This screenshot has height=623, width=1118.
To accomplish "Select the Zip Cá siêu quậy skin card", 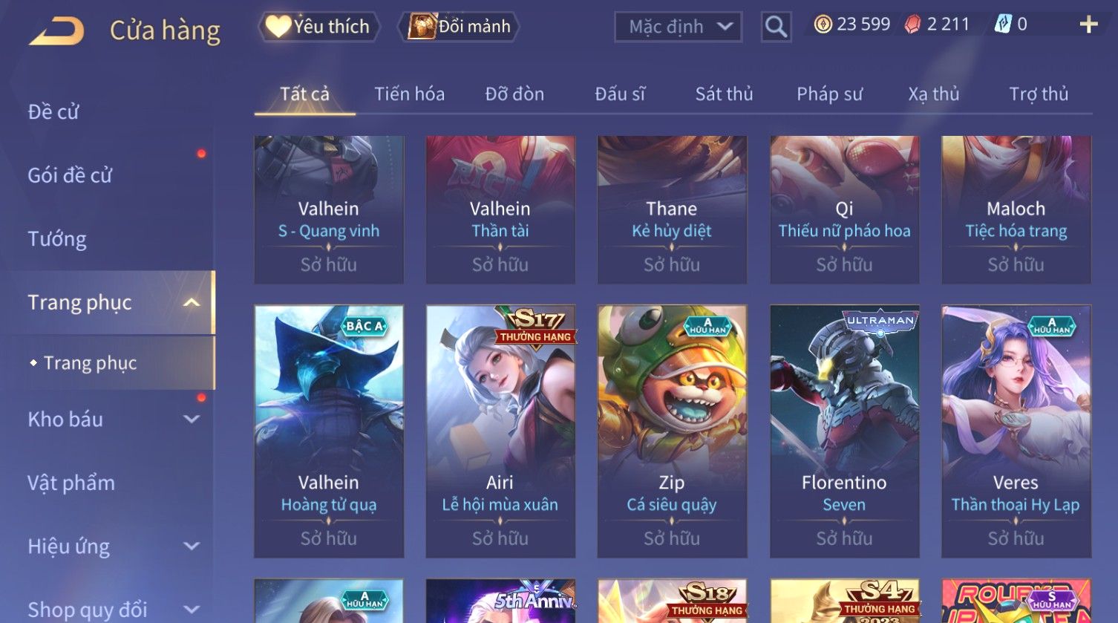I will click(x=672, y=431).
